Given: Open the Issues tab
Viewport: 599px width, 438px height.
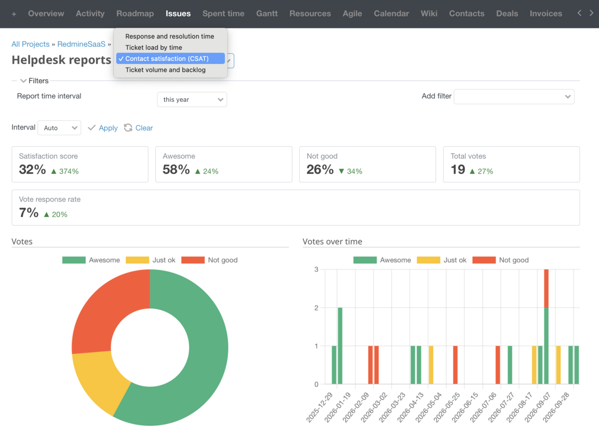Looking at the screenshot, I should (x=178, y=13).
